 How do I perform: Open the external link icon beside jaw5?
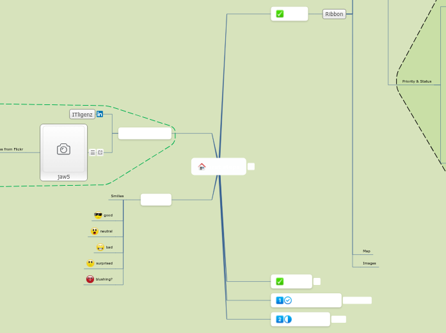(100, 152)
